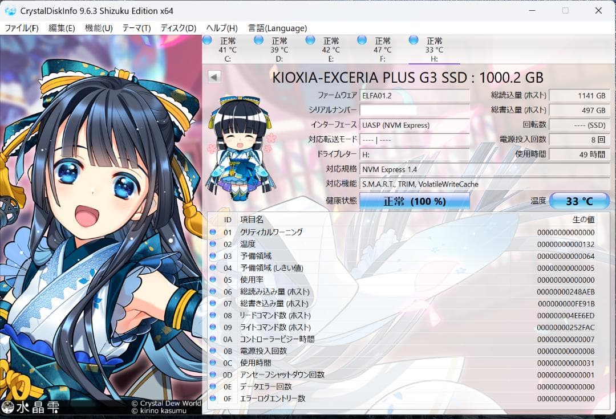Click the 正常 (100%) health status button

click(415, 201)
